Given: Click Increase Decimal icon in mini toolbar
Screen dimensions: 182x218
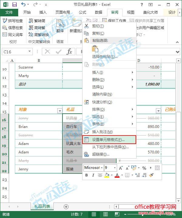Looking at the screenshot, I should pos(137,175).
